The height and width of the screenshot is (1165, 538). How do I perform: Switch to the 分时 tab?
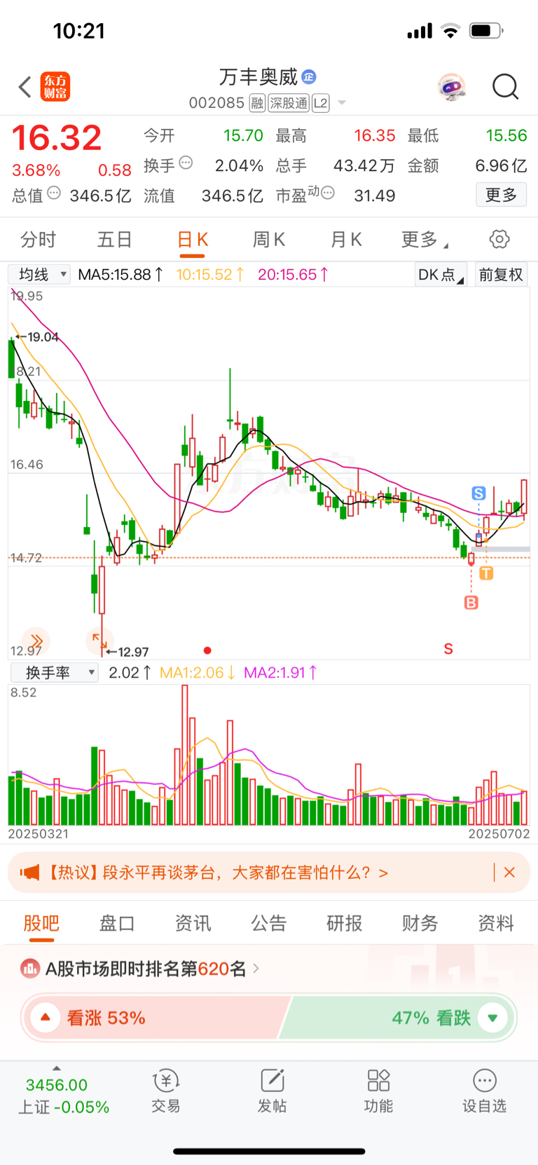point(38,240)
